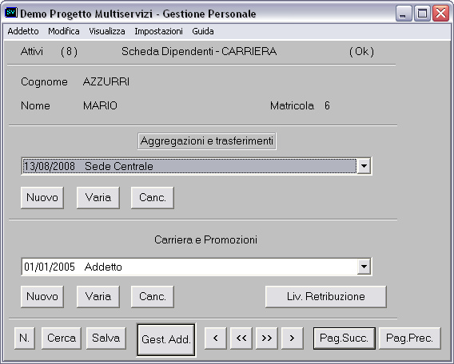The height and width of the screenshot is (364, 454).
Task: Click the application icon in title bar
Action: 11,13
